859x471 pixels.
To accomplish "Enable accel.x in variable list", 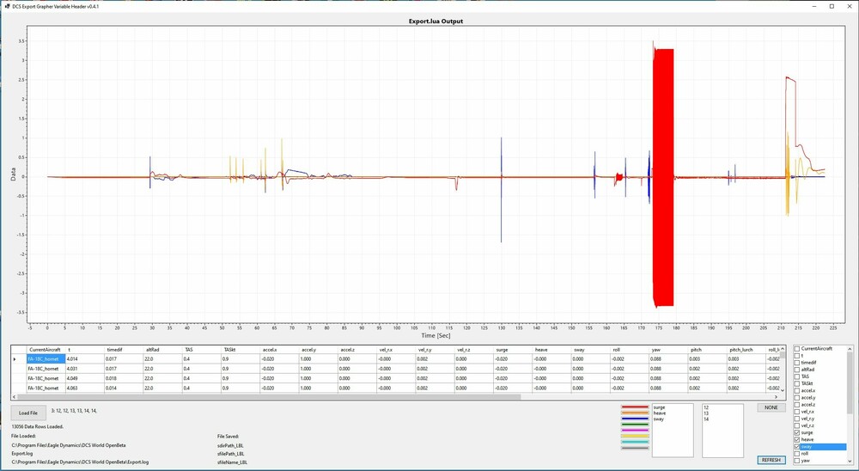I will click(796, 390).
